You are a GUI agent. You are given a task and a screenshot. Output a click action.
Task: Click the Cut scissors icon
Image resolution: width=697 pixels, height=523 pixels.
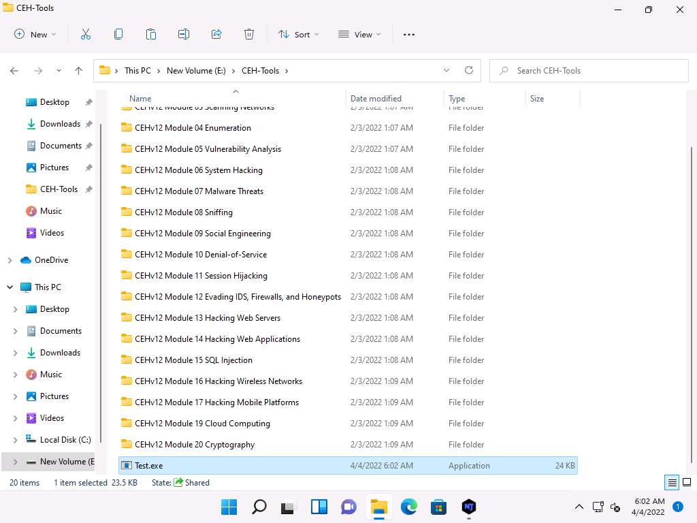[x=86, y=34]
